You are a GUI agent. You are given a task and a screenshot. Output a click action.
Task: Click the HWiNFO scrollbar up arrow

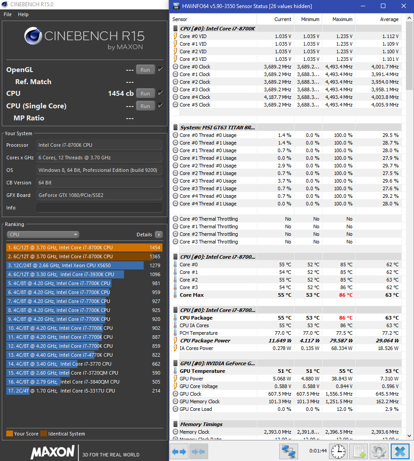tap(409, 18)
